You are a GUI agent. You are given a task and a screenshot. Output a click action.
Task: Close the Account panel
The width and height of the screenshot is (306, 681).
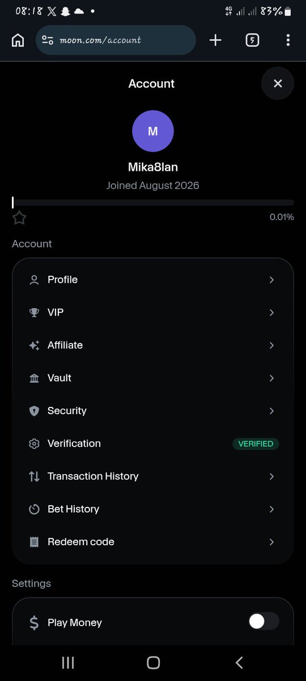(278, 83)
